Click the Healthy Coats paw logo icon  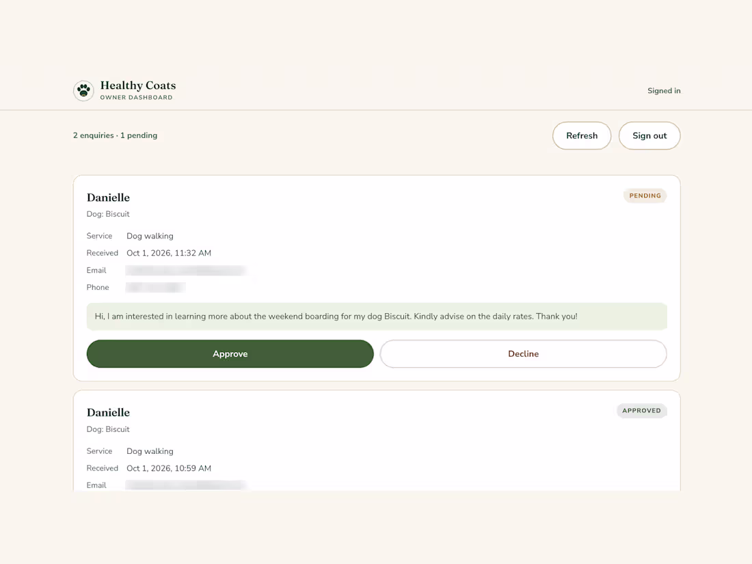click(x=83, y=91)
